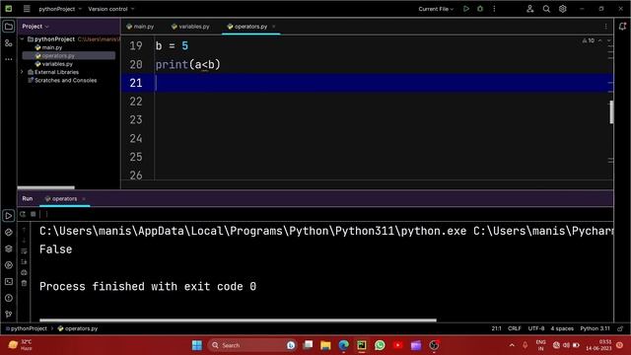
Task: Click the Run console horizontal scrollbar
Action: (x=238, y=320)
